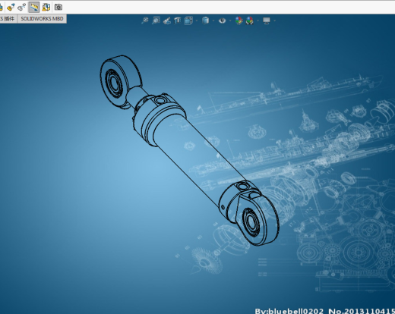Expand the Apply Scene dropdown arrow
The image size is (395, 314).
tap(258, 20)
